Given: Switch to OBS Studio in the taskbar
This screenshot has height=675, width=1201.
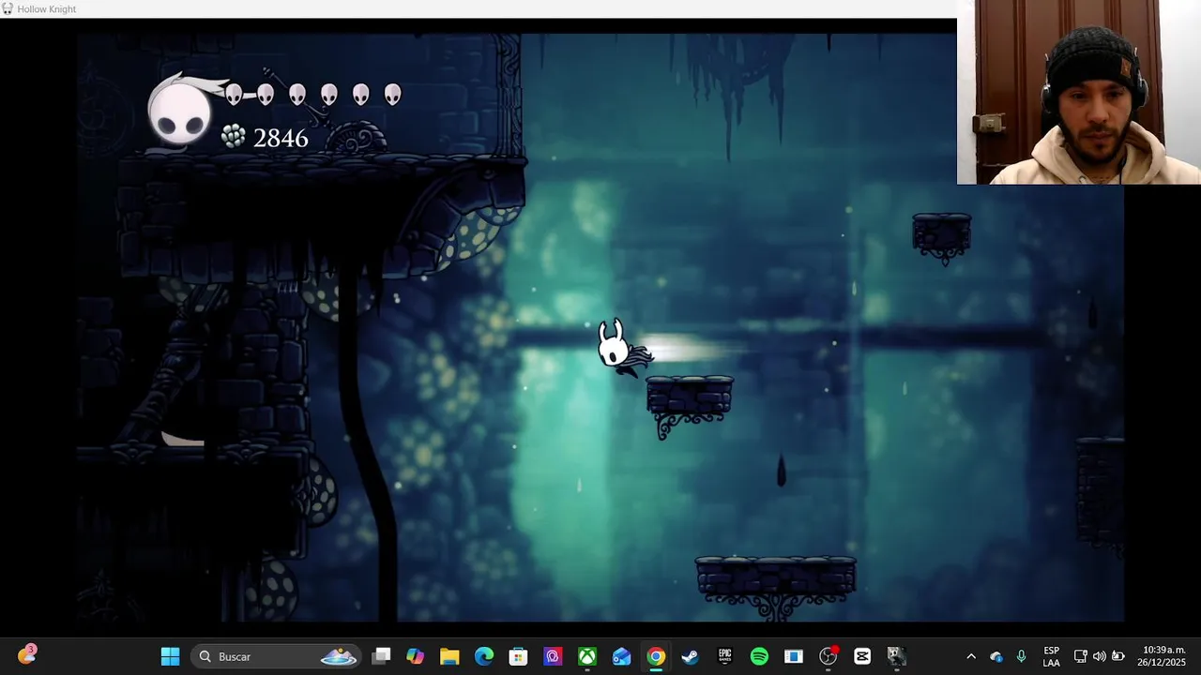Looking at the screenshot, I should click(x=828, y=656).
